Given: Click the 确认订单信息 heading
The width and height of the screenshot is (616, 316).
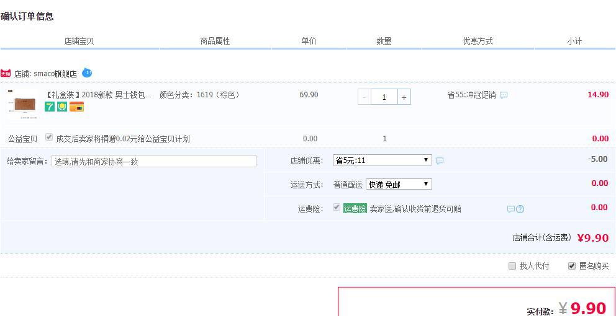Looking at the screenshot, I should pyautogui.click(x=27, y=17).
